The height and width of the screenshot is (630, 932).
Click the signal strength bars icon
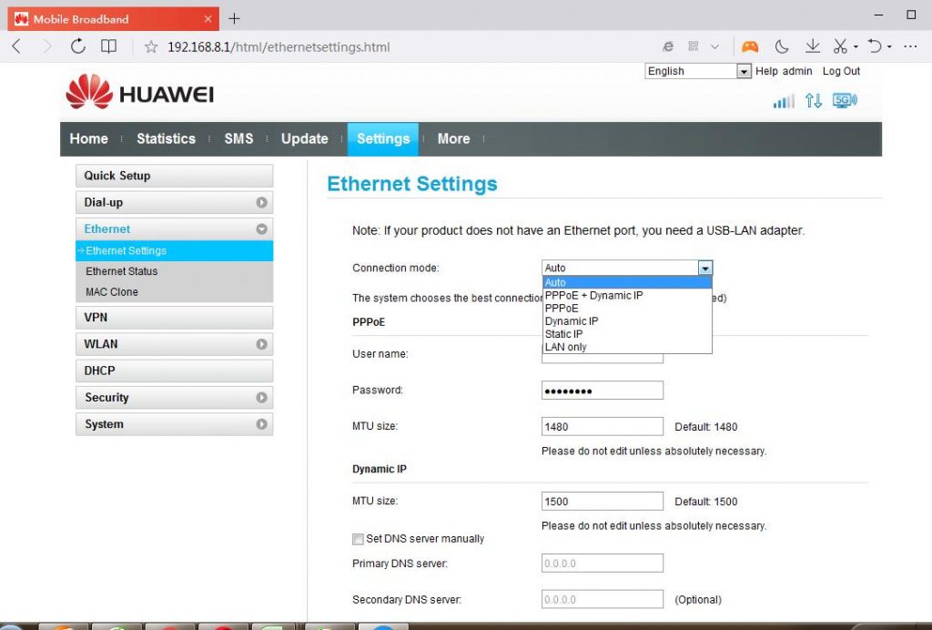(x=783, y=101)
